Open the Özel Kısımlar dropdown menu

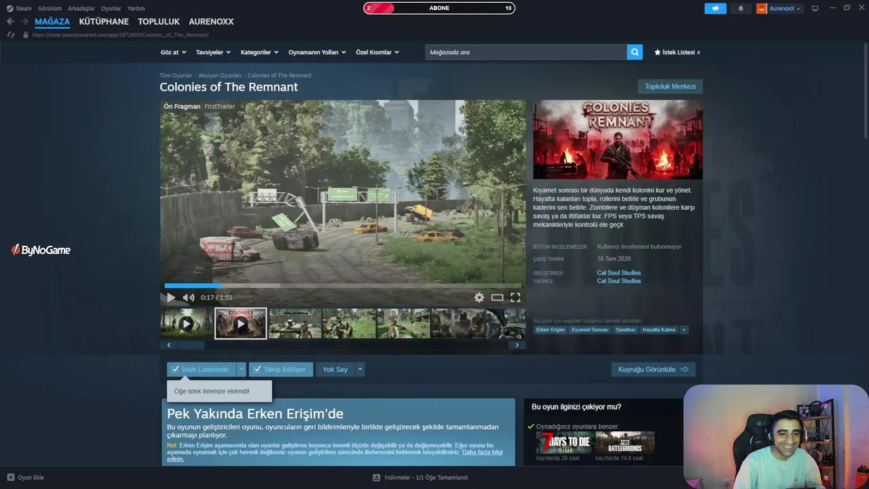(377, 52)
